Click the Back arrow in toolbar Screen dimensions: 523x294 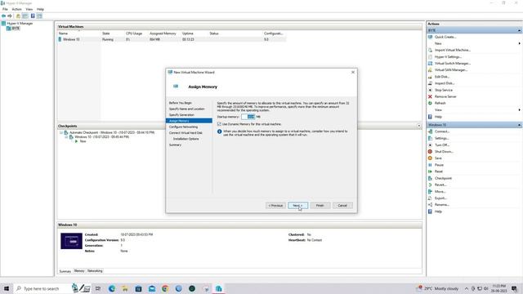click(3, 16)
